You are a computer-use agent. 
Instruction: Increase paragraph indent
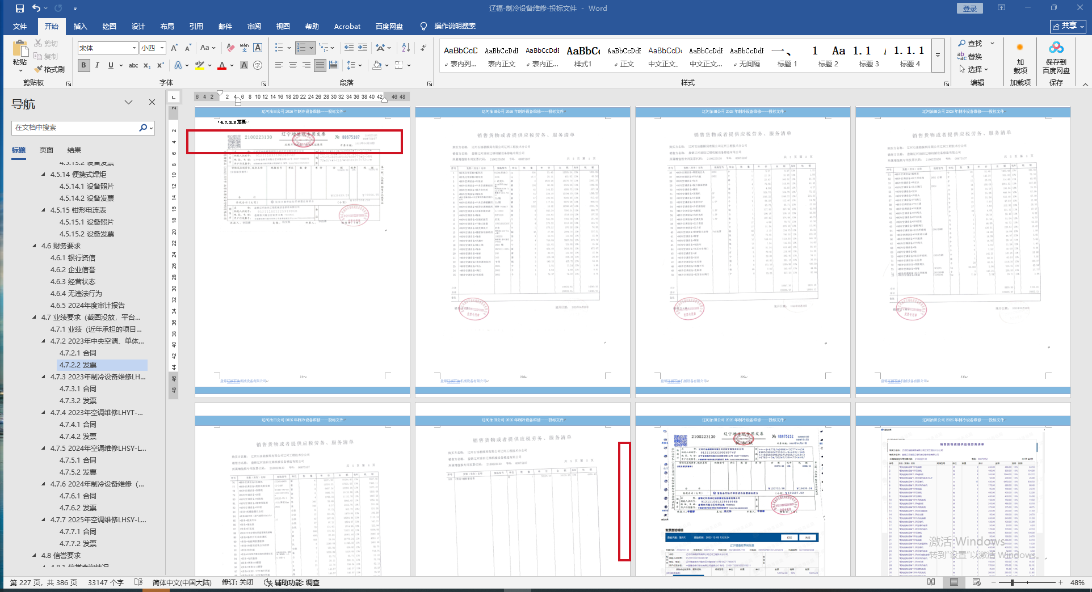pos(363,48)
